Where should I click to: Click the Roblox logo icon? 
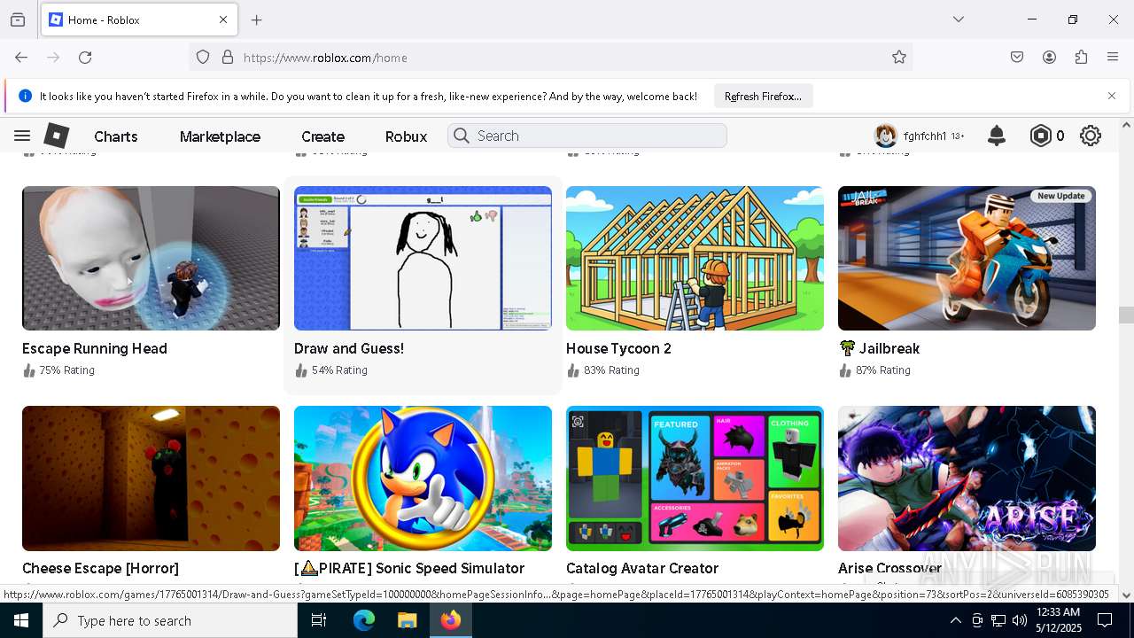(57, 136)
